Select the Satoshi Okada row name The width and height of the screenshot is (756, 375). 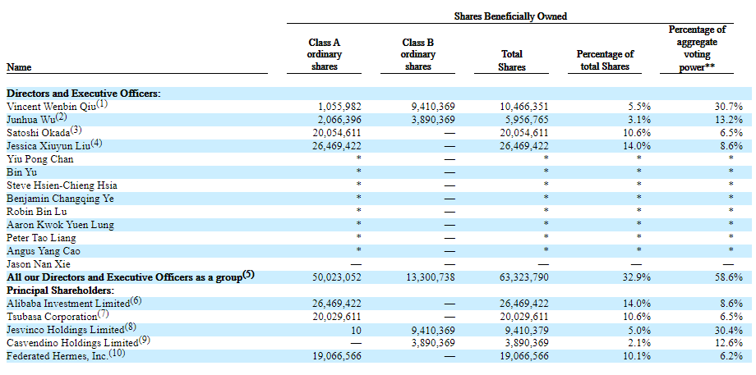pyautogui.click(x=38, y=133)
